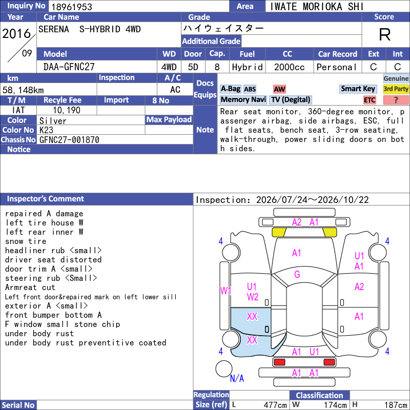Click the width value 174cm
Screen dimensions: 410x410
(x=336, y=405)
